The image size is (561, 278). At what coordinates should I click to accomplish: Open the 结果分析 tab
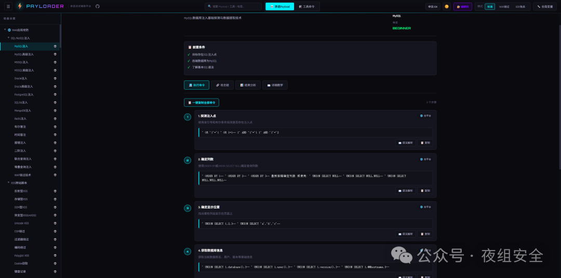(248, 85)
